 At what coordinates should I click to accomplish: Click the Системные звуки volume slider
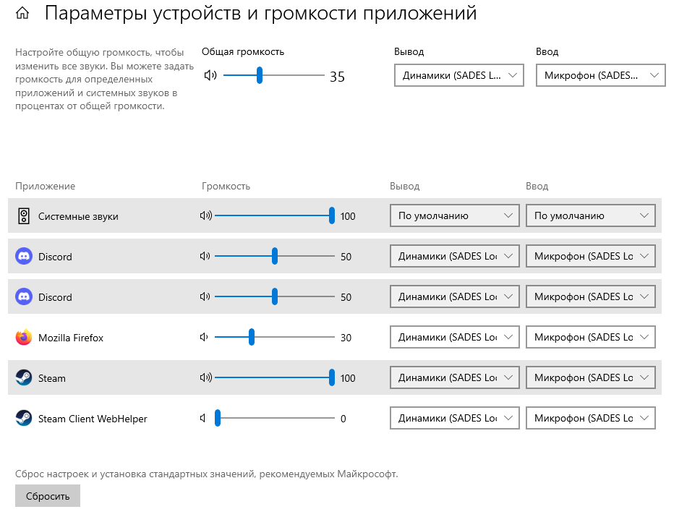275,215
